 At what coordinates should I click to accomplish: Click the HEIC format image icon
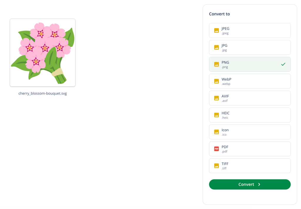click(x=217, y=115)
